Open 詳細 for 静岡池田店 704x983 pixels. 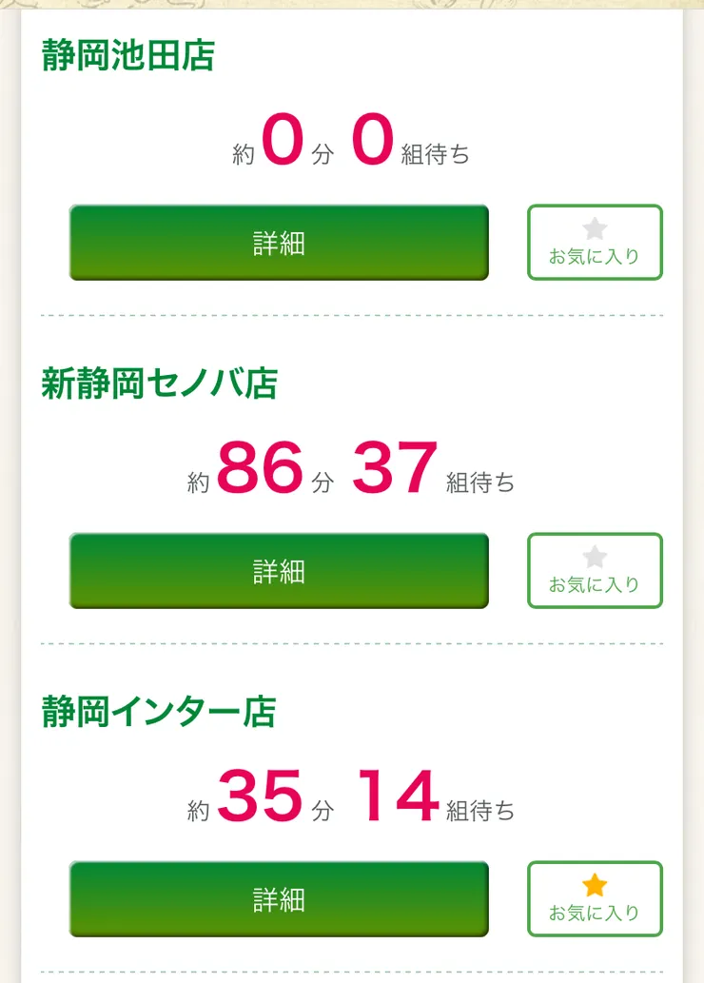(x=279, y=243)
